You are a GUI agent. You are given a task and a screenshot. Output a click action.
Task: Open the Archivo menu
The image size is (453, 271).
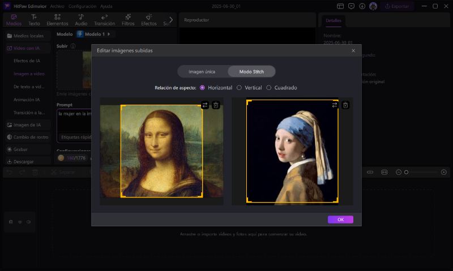coord(57,6)
